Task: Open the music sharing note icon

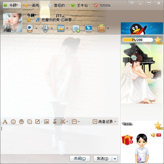Action: [x=55, y=121]
